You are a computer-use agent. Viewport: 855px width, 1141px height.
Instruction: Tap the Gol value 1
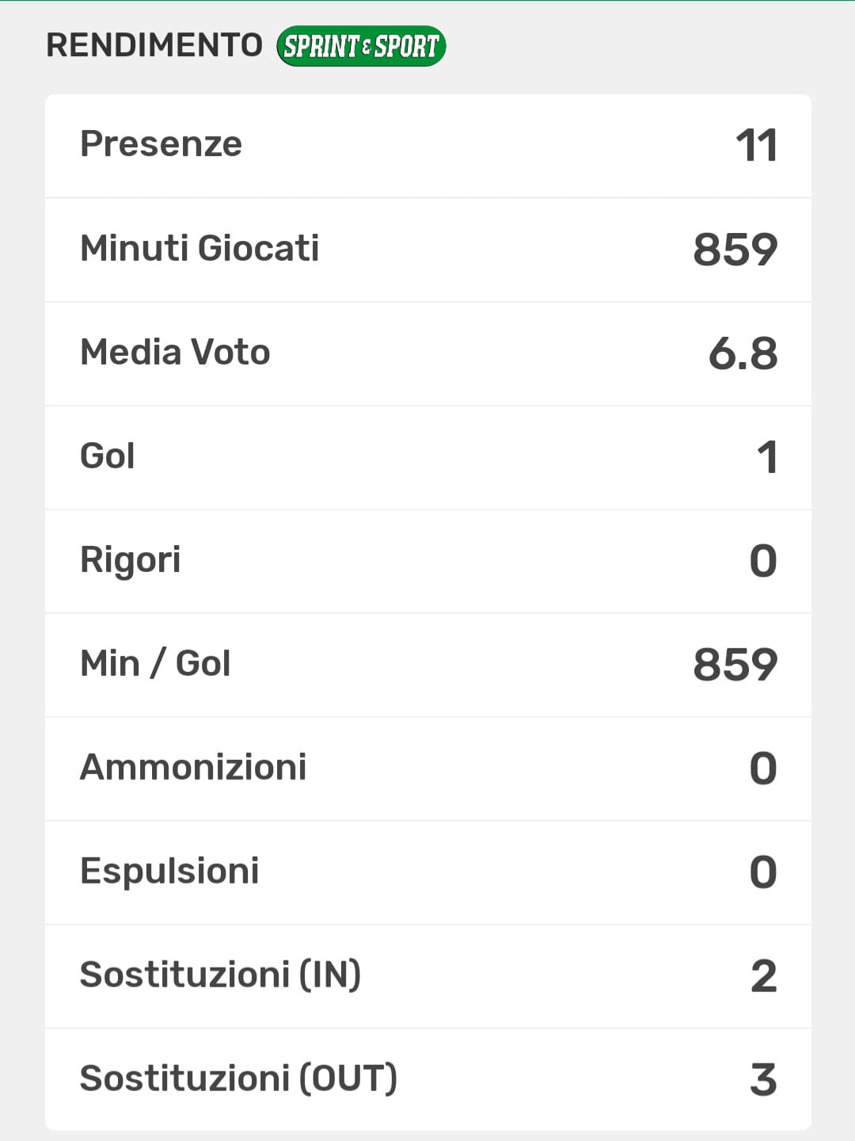(766, 457)
